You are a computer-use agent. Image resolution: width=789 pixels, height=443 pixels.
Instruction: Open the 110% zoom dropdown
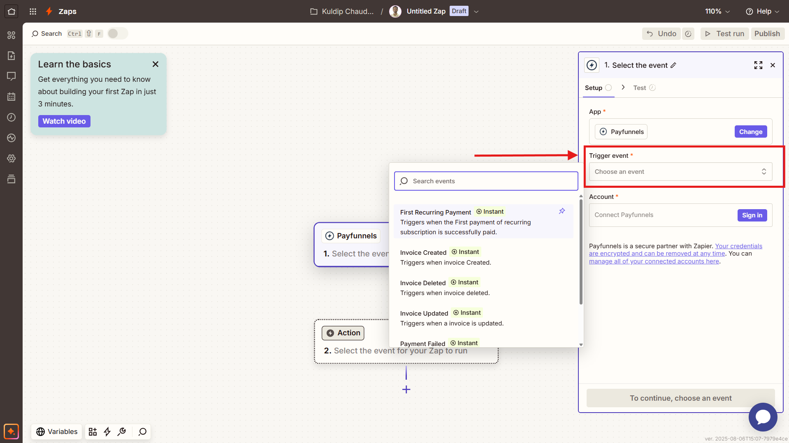coord(717,11)
